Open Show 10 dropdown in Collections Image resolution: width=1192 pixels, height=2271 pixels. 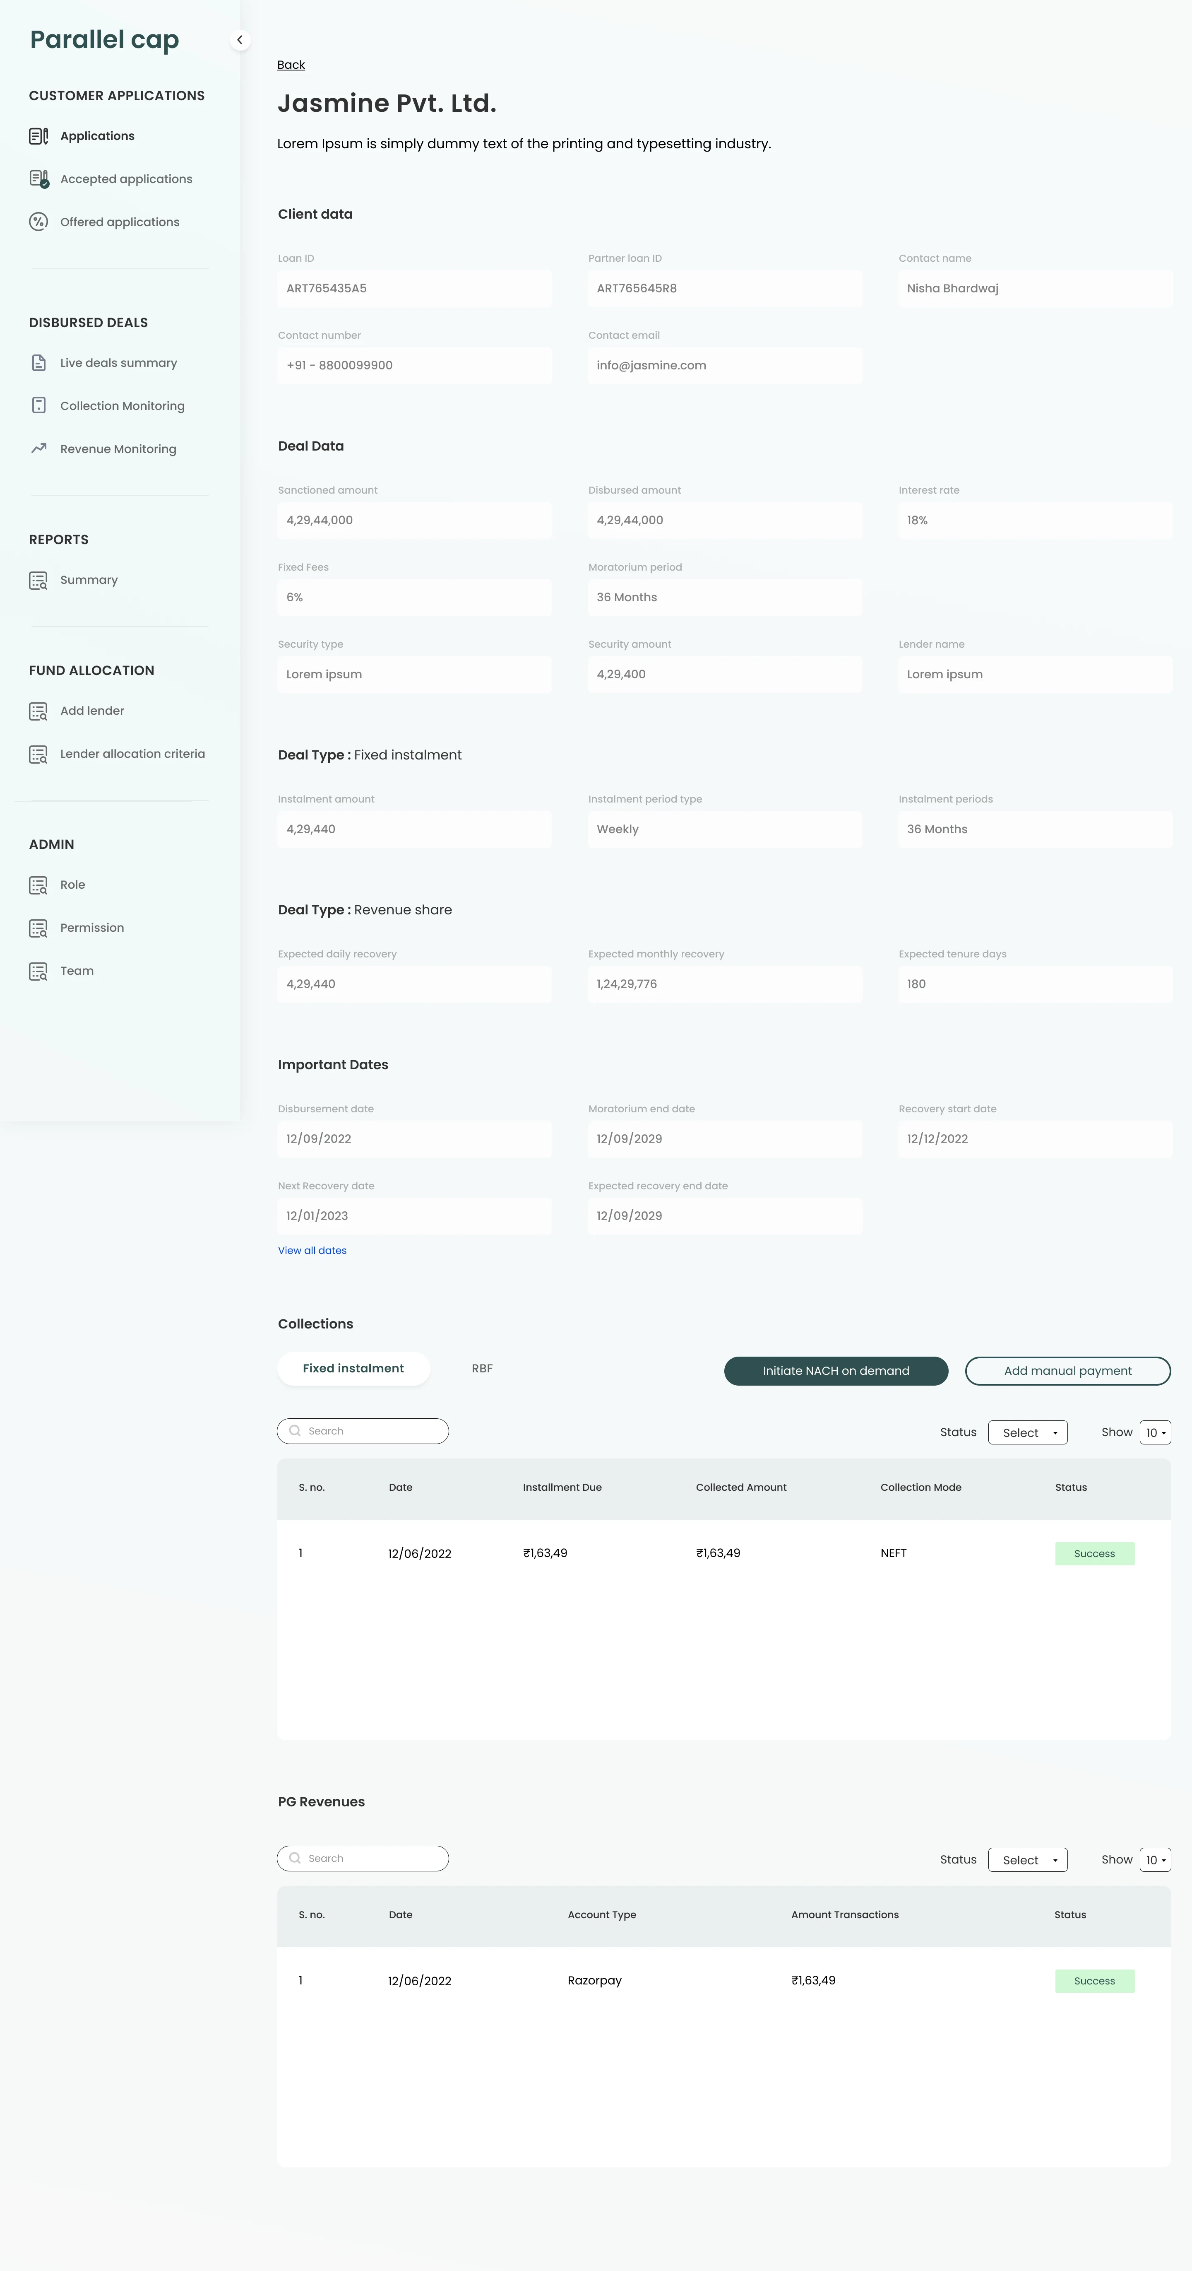[1155, 1432]
